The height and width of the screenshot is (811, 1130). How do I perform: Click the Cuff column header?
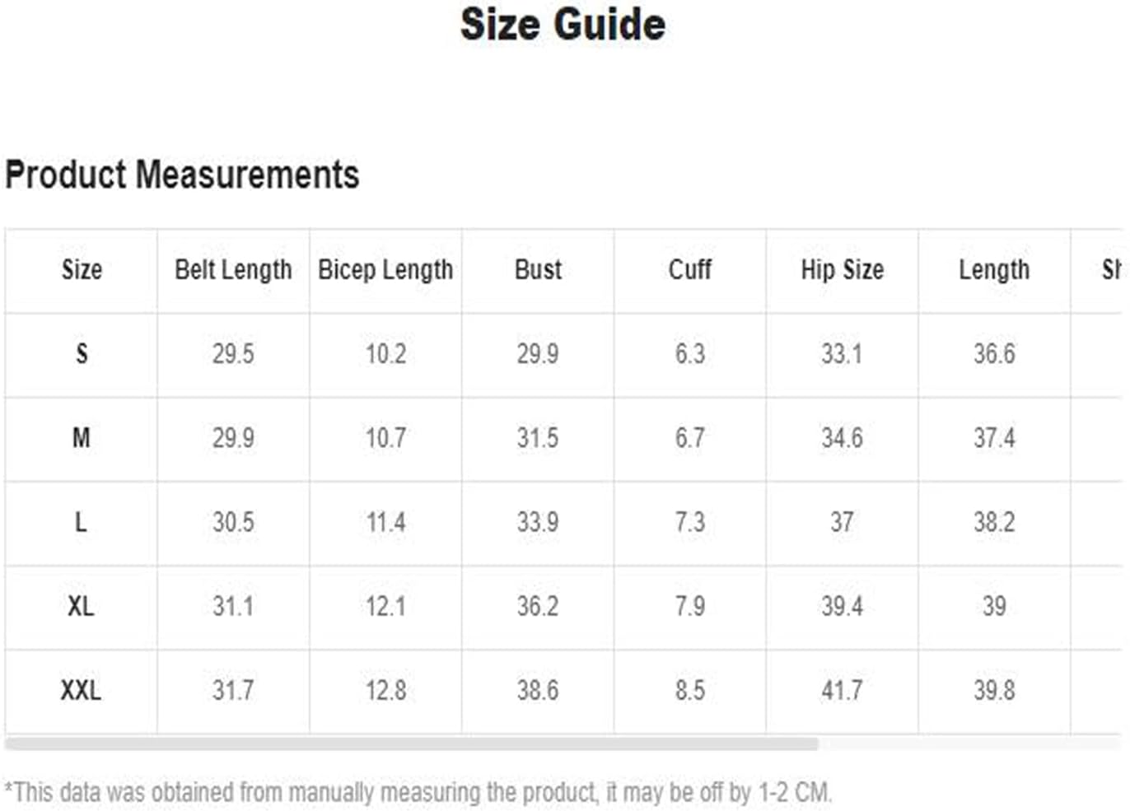pos(690,270)
